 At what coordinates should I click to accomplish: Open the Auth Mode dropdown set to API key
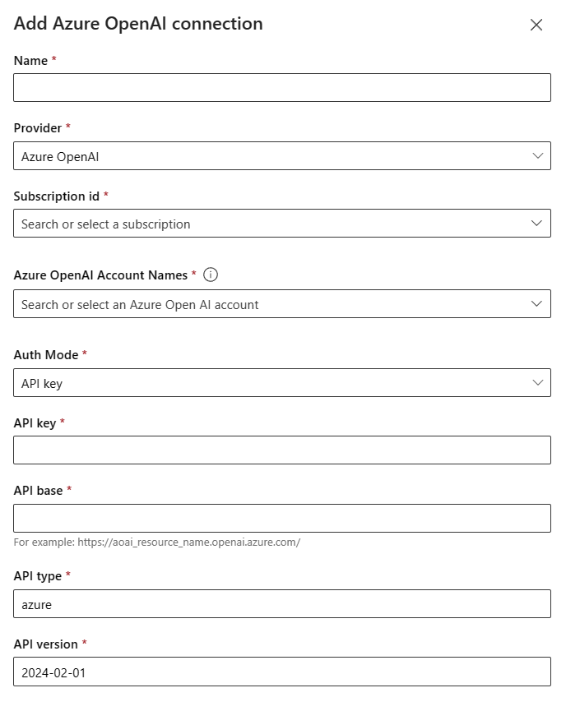271,383
